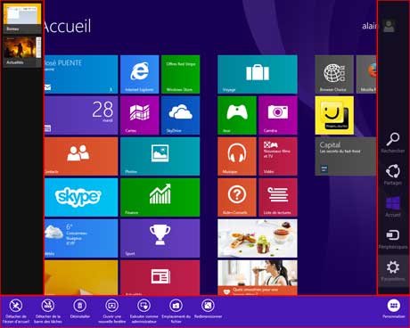Open the José PUENTE mail tile
This screenshot has width=410, height=328.
pyautogui.click(x=81, y=74)
